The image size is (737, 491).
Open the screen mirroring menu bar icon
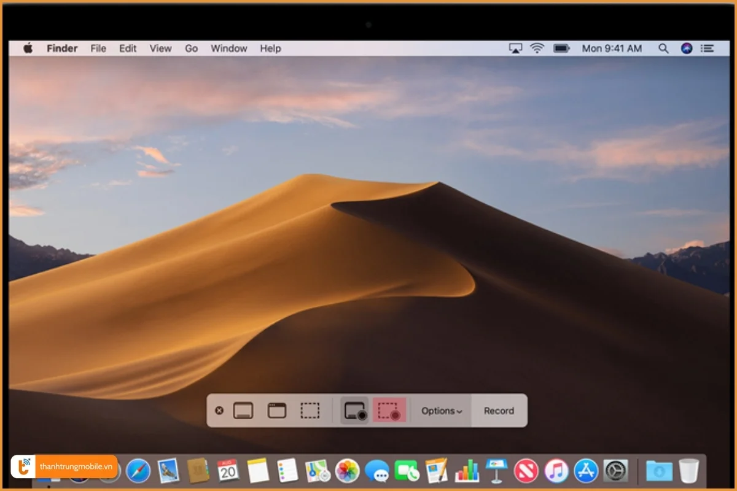click(515, 48)
